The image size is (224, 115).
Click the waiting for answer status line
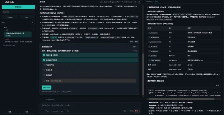[50, 100]
